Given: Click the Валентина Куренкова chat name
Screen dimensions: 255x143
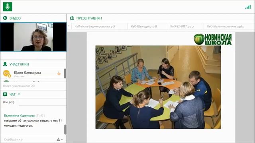Looking at the screenshot, I should pos(19,116).
